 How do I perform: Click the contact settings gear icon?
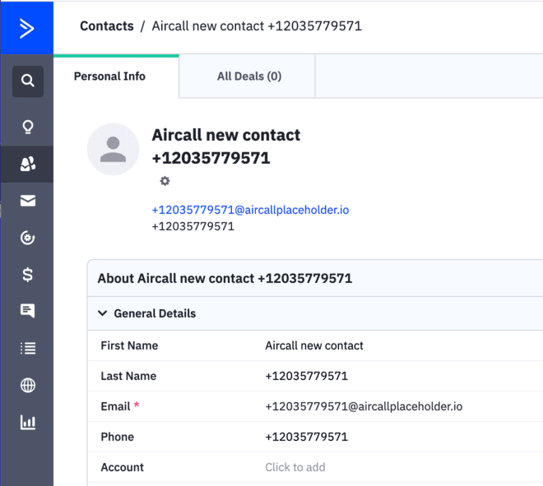tap(165, 181)
